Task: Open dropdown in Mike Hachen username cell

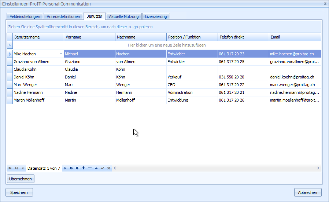Action: tap(61, 54)
